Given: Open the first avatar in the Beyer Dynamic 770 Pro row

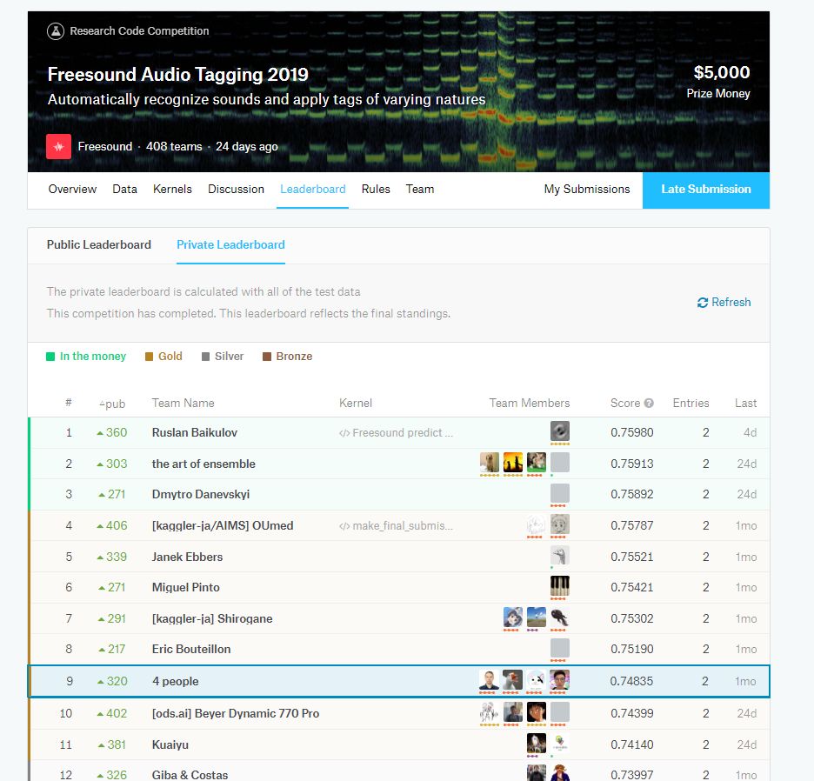Looking at the screenshot, I should point(489,712).
